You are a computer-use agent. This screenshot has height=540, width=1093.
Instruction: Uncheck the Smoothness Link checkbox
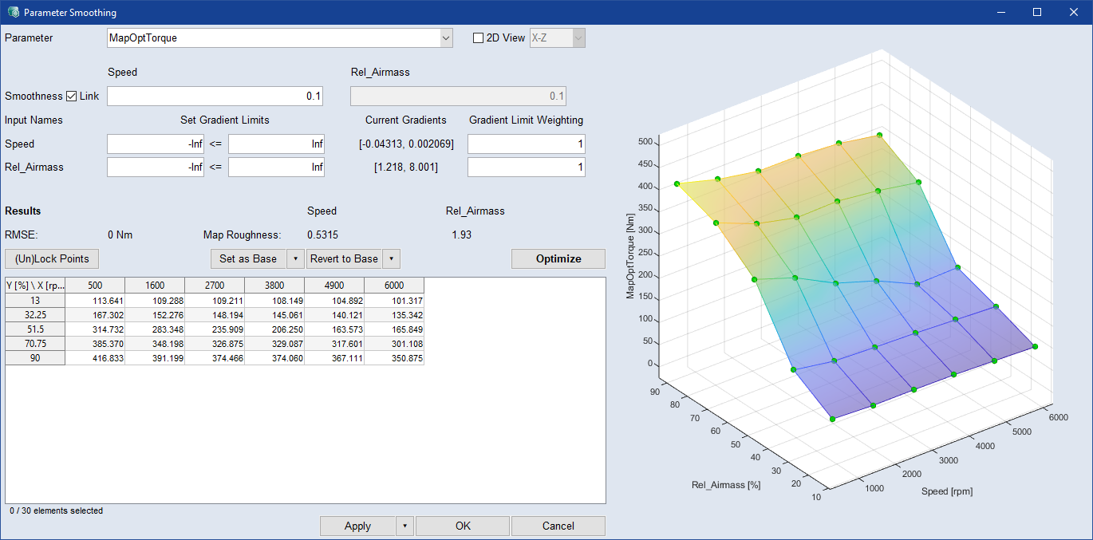[x=72, y=97]
